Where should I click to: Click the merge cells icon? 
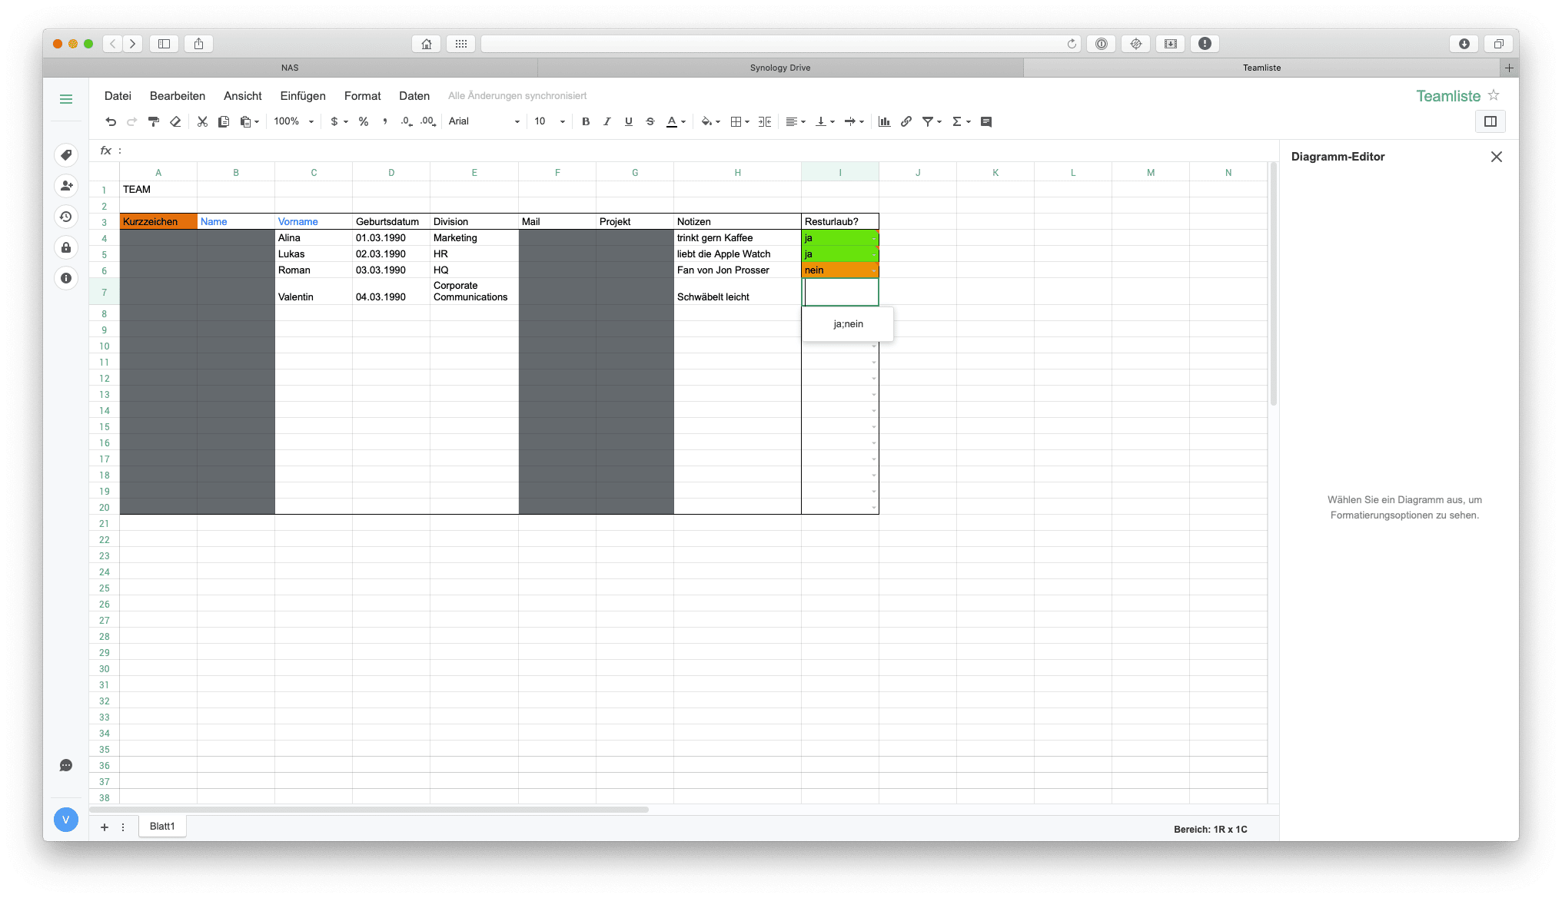tap(765, 121)
